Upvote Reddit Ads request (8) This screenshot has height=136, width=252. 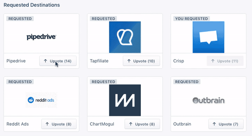tap(59, 124)
